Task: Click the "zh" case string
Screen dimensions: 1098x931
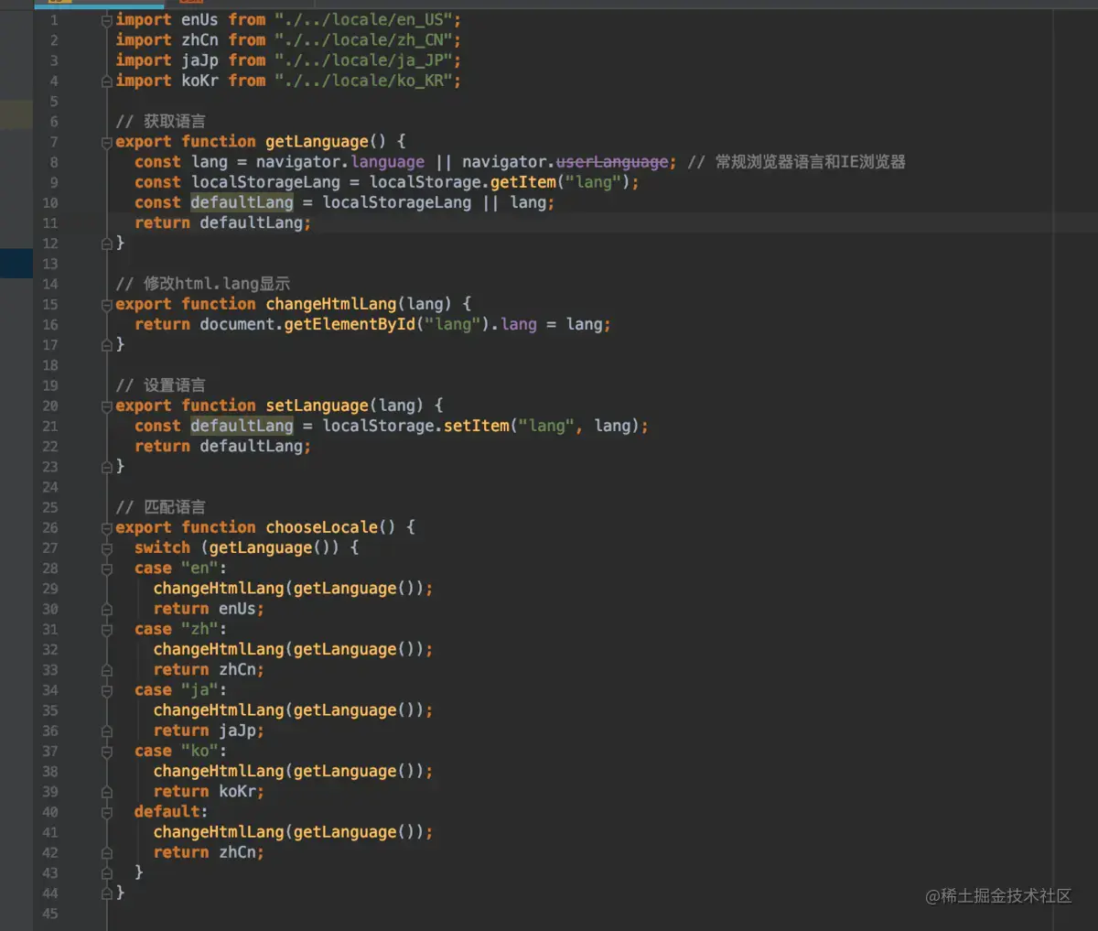Action: click(x=199, y=630)
